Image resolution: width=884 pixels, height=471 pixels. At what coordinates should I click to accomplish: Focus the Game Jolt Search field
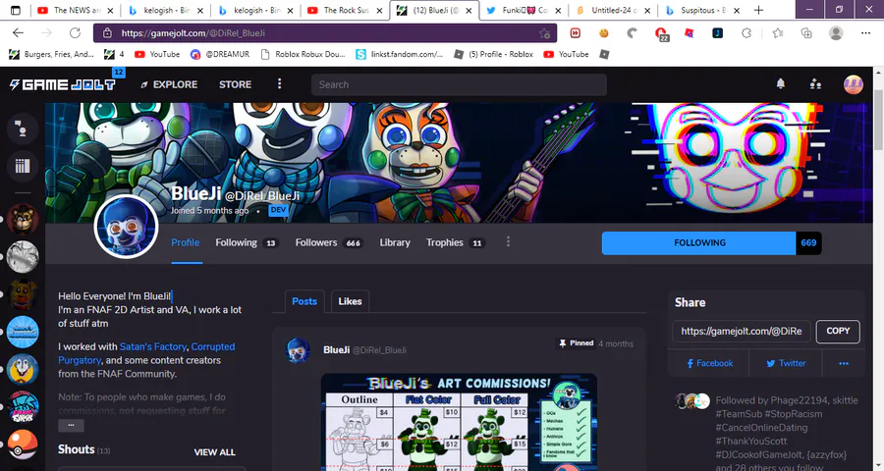pos(459,84)
